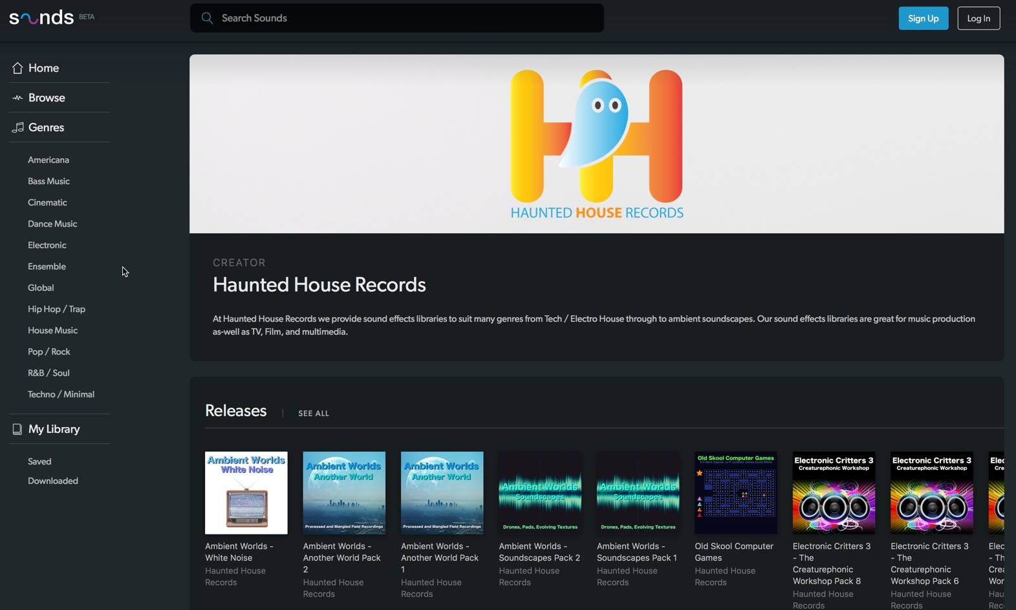Open Another World Pack 2 cover art
Screen dimensions: 1016x610
point(344,493)
